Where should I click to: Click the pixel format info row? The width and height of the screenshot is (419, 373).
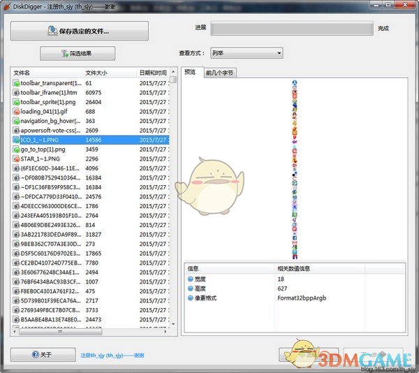pyautogui.click(x=295, y=298)
